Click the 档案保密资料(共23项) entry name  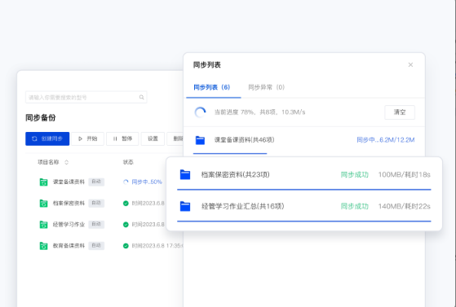tap(235, 174)
